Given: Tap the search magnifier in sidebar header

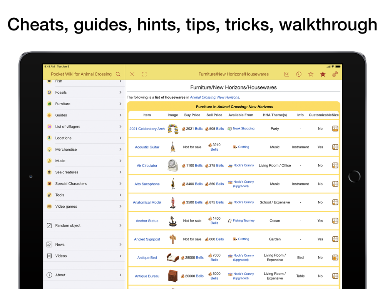Looking at the screenshot, I should coord(118,74).
